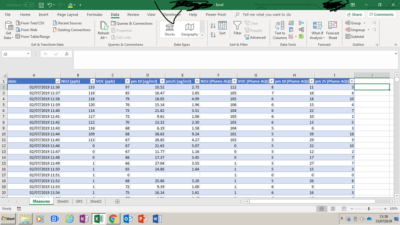Import data From Web
The image size is (400, 225).
click(26, 30)
